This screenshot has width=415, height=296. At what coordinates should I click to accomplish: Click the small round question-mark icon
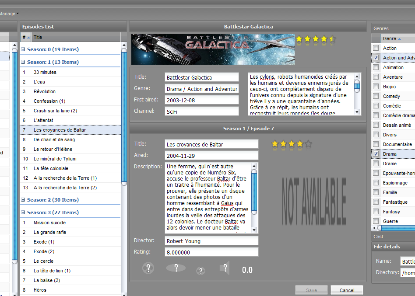(x=200, y=271)
